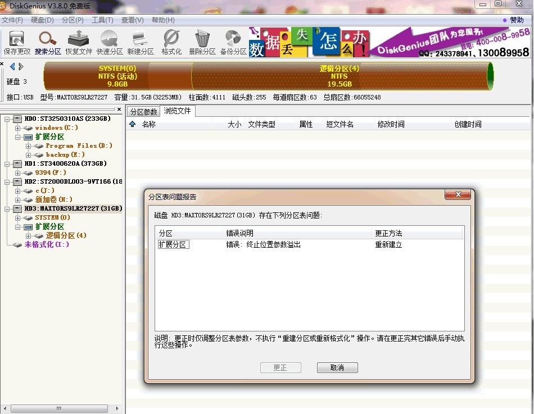Expand the 逻辑分区(4) tree node
Viewport: 534px width, 414px height.
29,236
